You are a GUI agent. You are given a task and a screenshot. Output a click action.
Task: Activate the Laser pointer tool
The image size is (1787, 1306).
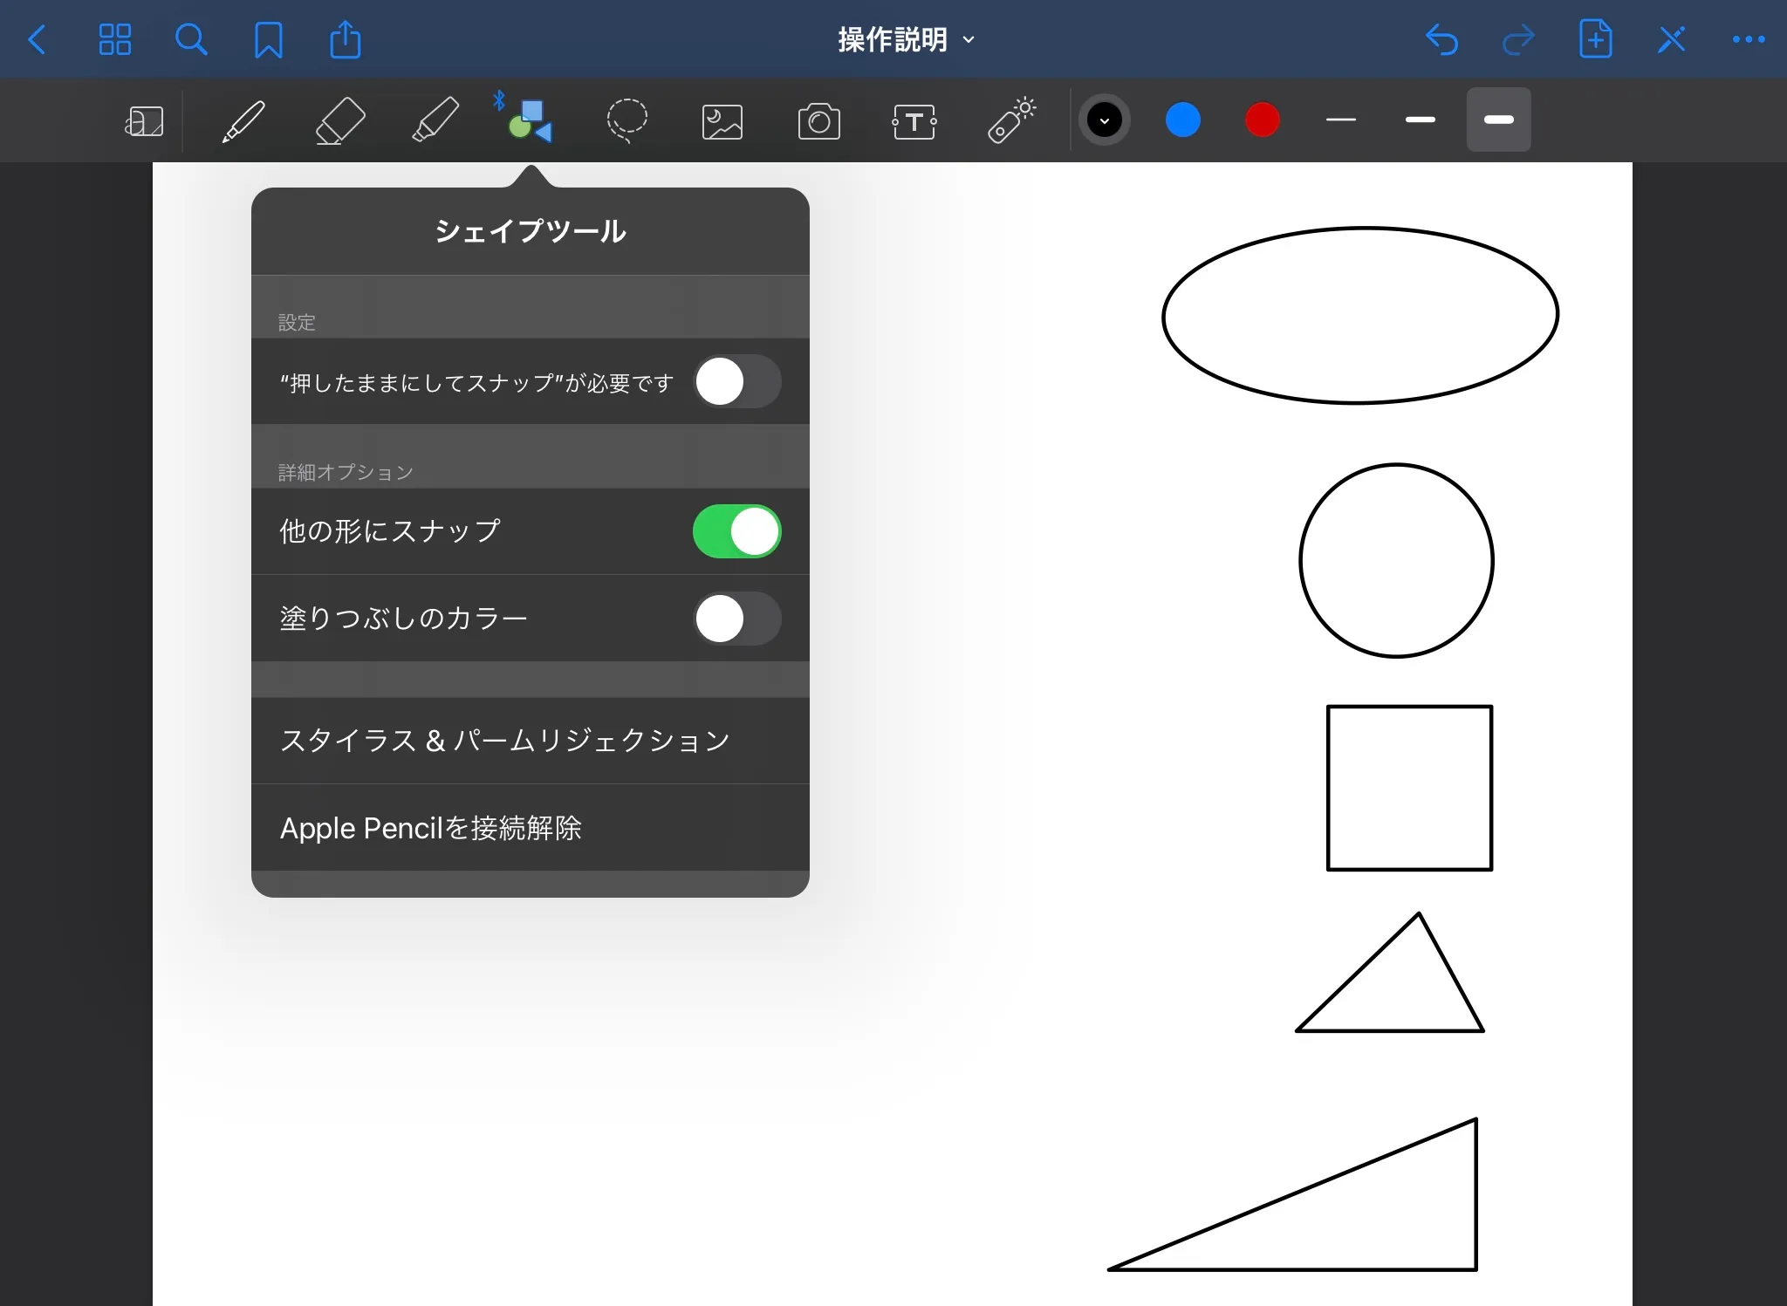coord(1010,120)
